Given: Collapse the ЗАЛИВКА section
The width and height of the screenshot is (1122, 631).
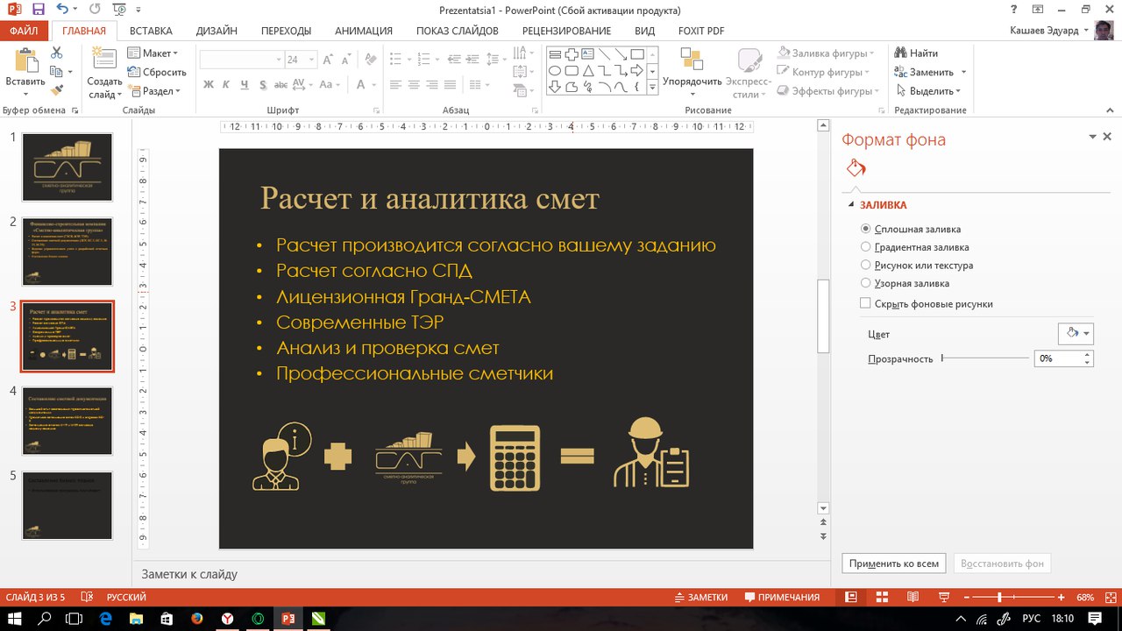Looking at the screenshot, I should 850,205.
